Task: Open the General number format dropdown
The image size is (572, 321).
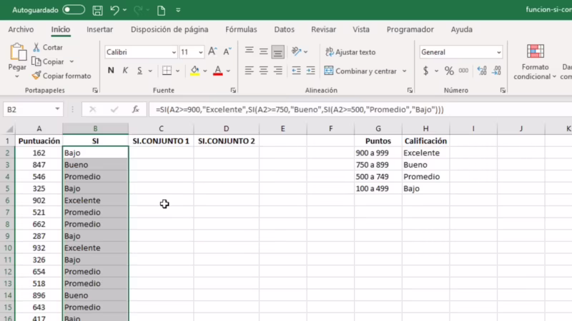Action: [x=498, y=52]
